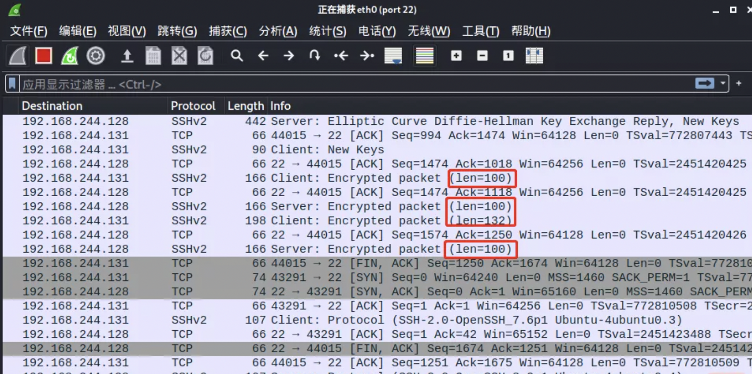Open the 无线(W) menu
Screen dimensions: 752x374
(x=429, y=31)
